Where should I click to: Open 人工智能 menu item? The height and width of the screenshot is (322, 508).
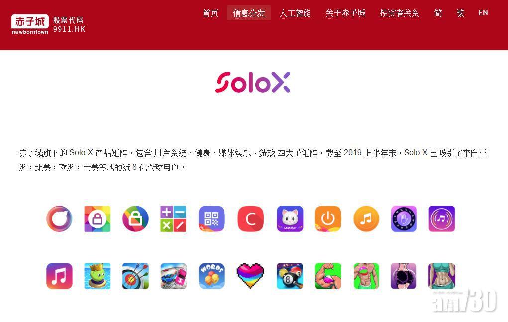295,13
